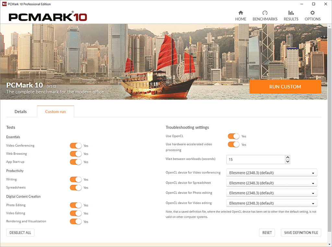Click SAVE DEFINITION FILE button
Image resolution: width=332 pixels, height=247 pixels.
click(301, 232)
